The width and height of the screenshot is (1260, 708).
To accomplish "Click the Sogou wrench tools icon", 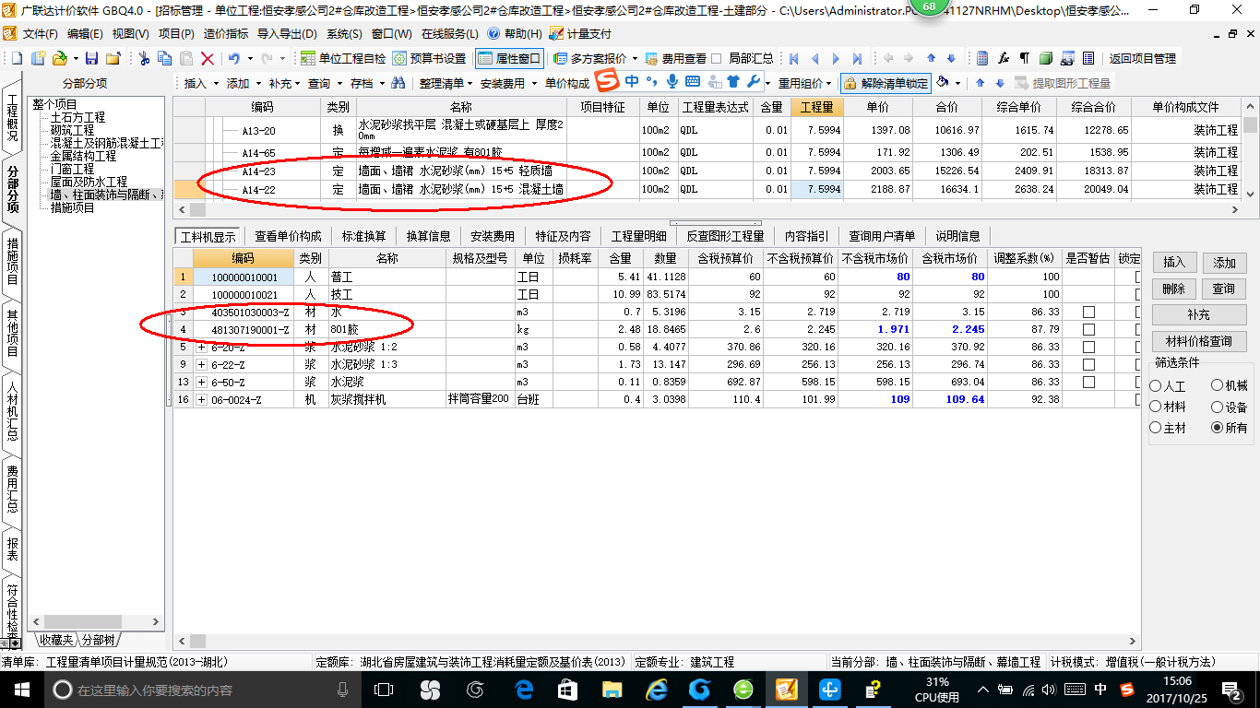I will coord(753,81).
